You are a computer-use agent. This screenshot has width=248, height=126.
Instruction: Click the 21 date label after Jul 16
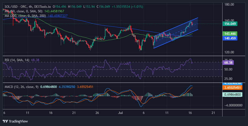click(213, 113)
